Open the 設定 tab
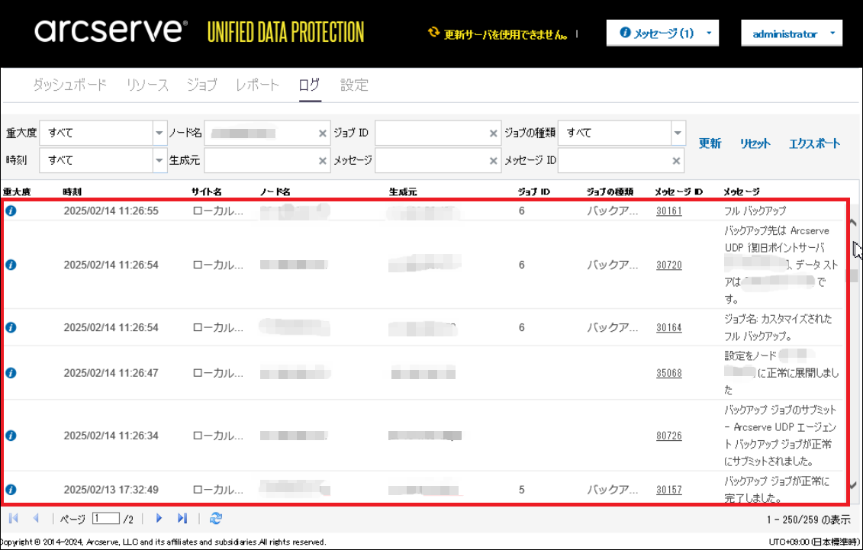 pyautogui.click(x=354, y=85)
